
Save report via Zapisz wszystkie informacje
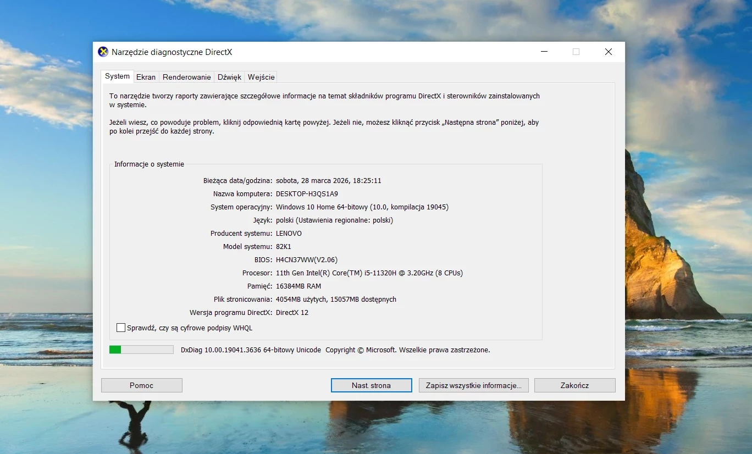click(x=473, y=385)
